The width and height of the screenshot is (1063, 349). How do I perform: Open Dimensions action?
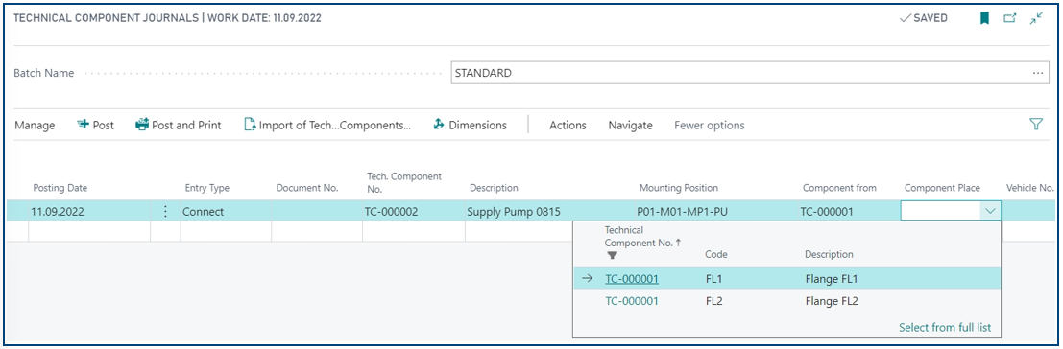click(x=470, y=126)
